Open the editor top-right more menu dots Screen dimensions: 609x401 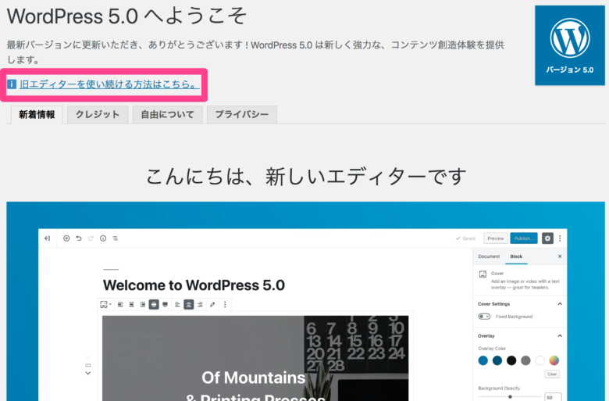[x=560, y=238]
